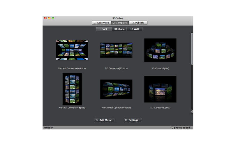Switch to 3D Shape templates
233x145 pixels.
tap(119, 29)
